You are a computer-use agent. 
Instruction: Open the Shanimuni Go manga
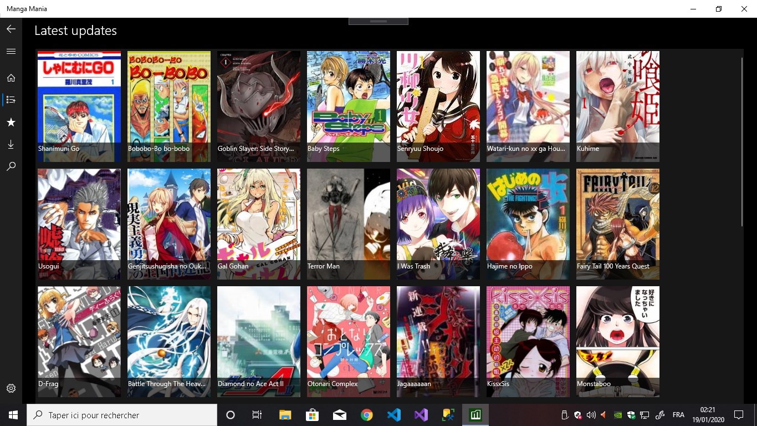[79, 106]
